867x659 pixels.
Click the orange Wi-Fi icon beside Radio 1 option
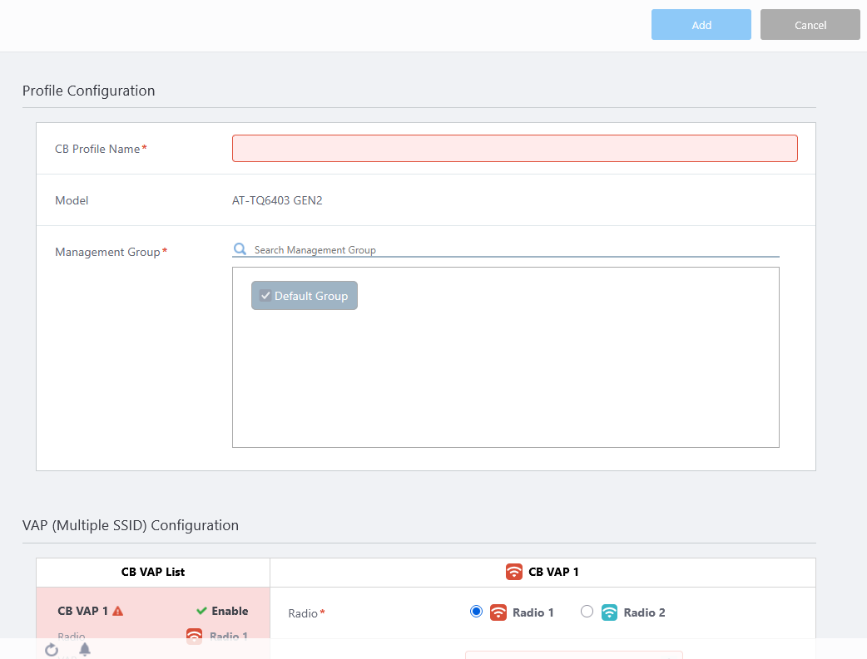click(x=498, y=612)
